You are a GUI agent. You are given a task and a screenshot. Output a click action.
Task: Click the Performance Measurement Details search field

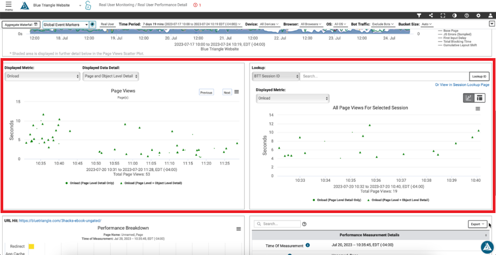pyautogui.click(x=277, y=224)
